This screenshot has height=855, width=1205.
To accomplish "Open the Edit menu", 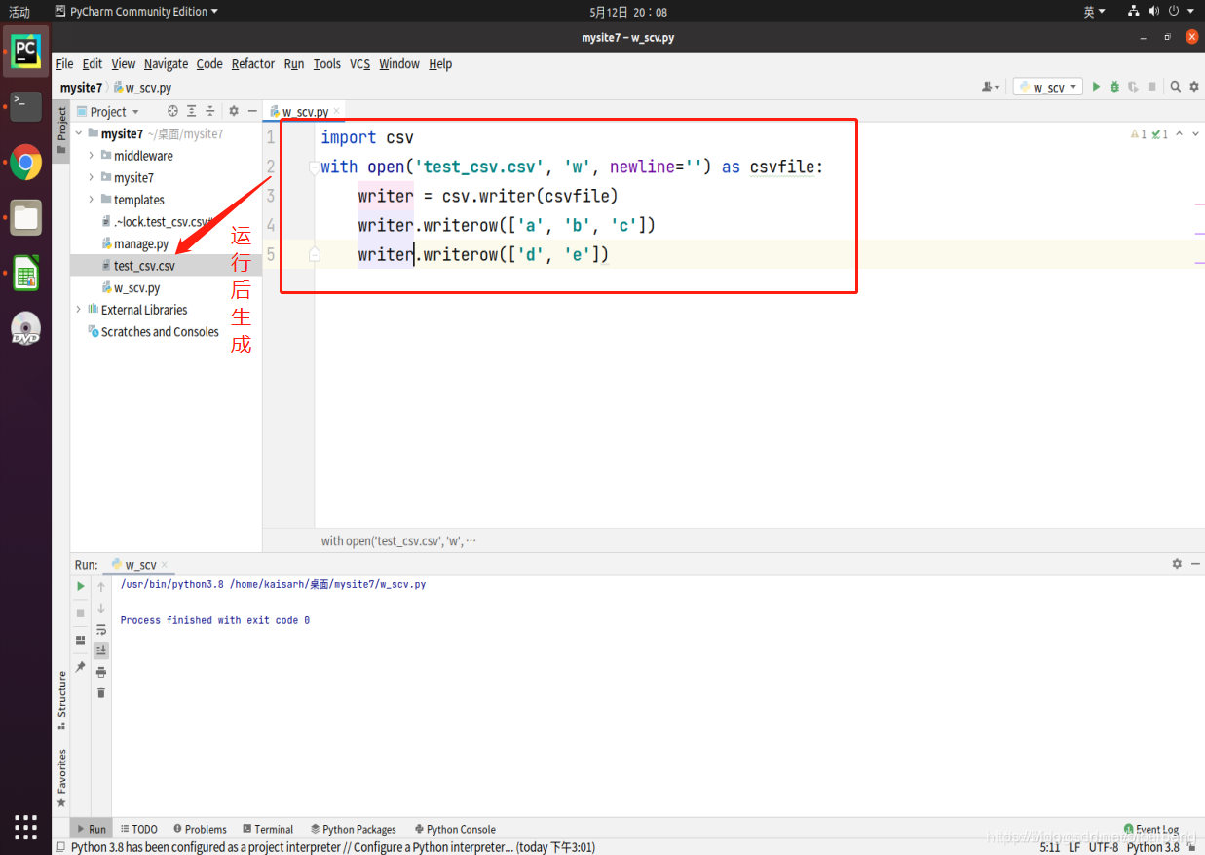I will pyautogui.click(x=93, y=63).
